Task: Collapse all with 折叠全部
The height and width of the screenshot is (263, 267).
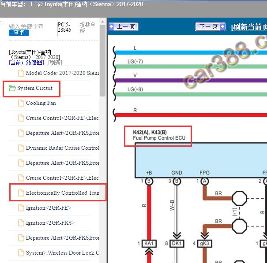Action: pos(87,27)
